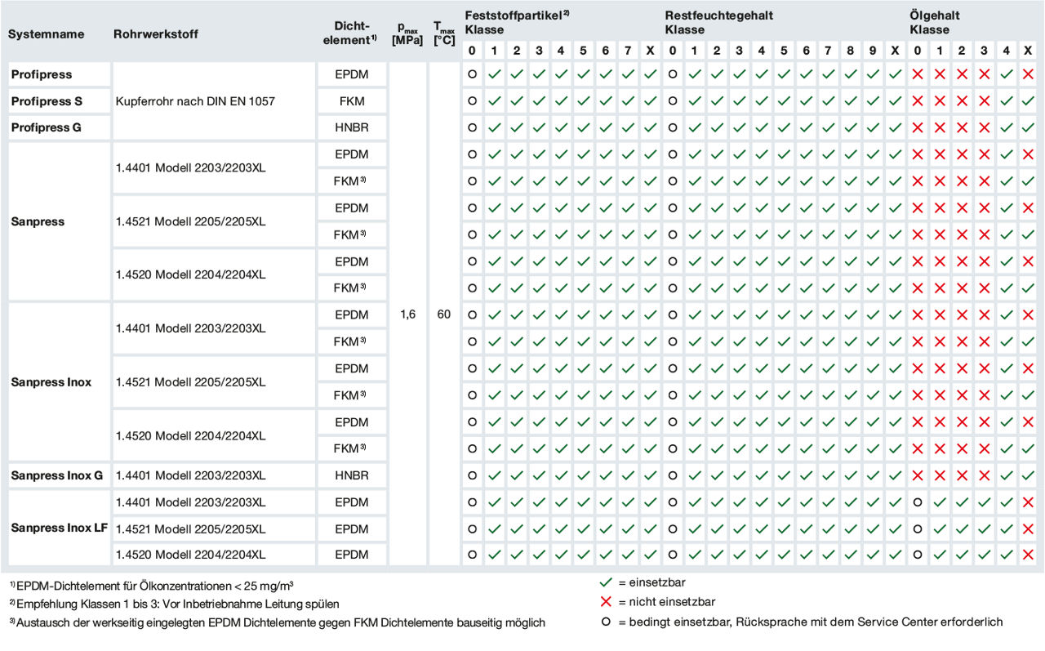Click the 'Tmax [°C]' column header
This screenshot has width=1045, height=651.
(444, 33)
